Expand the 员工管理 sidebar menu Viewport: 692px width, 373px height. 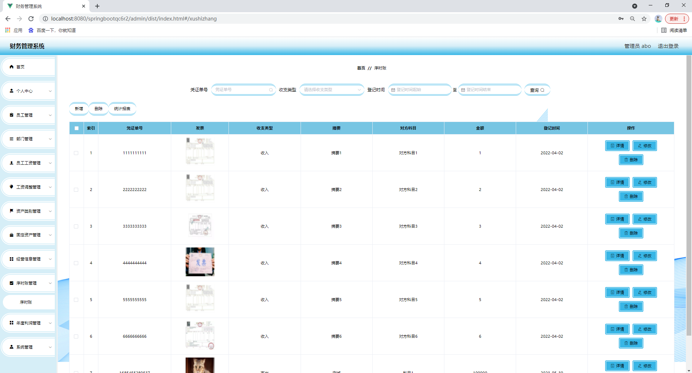pos(28,115)
